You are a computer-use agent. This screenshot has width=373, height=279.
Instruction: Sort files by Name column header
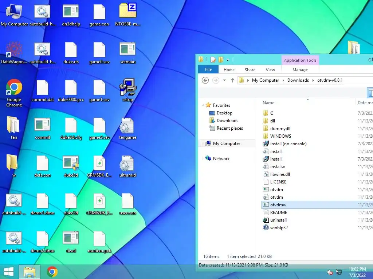coord(268,103)
